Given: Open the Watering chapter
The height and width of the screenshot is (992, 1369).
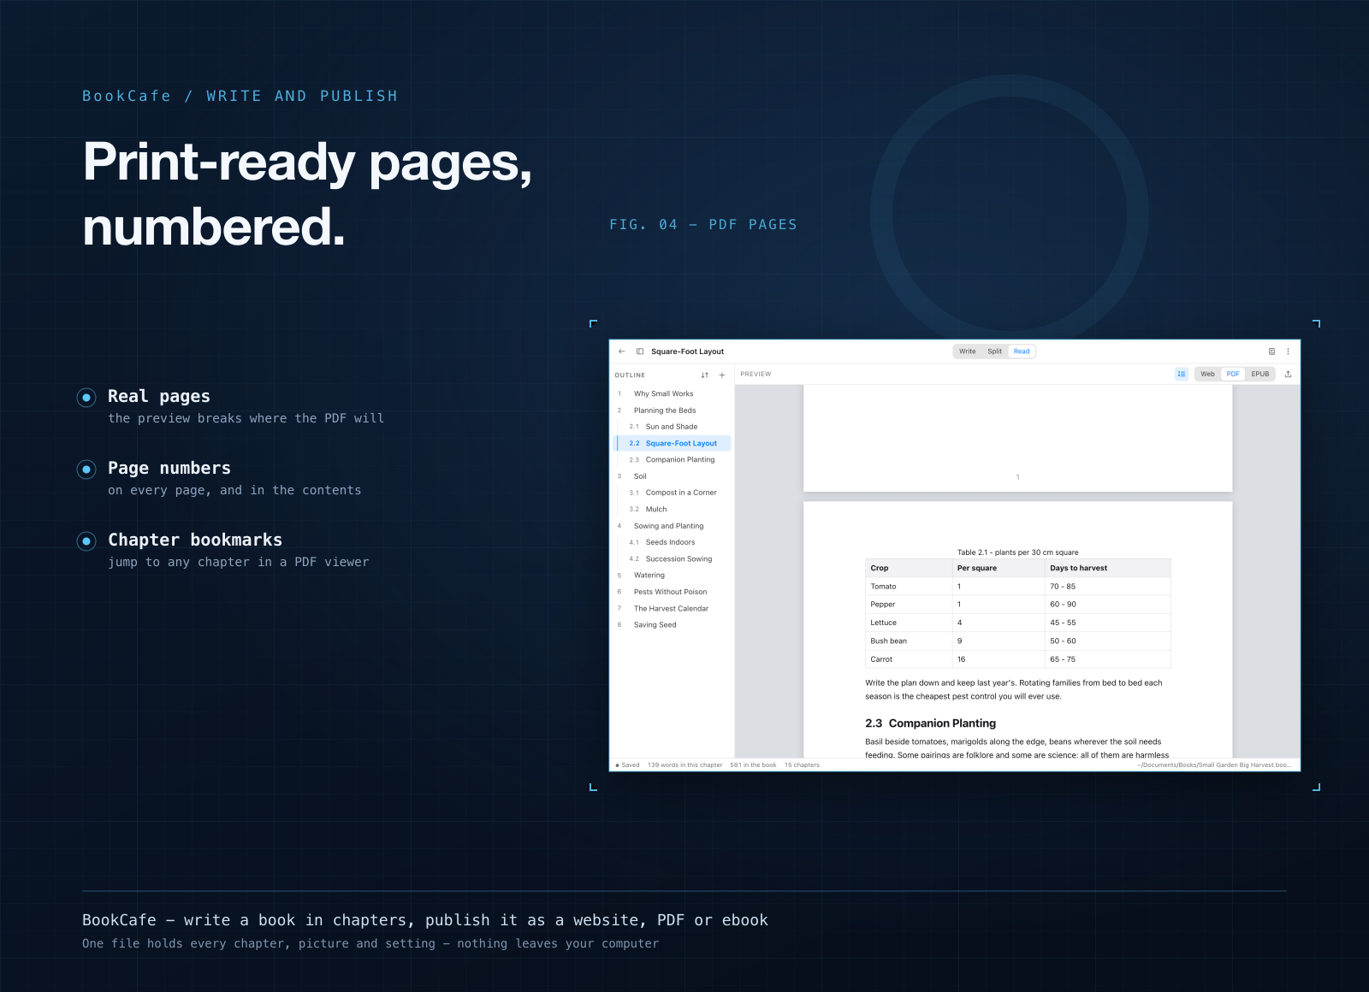Looking at the screenshot, I should coord(673,576).
